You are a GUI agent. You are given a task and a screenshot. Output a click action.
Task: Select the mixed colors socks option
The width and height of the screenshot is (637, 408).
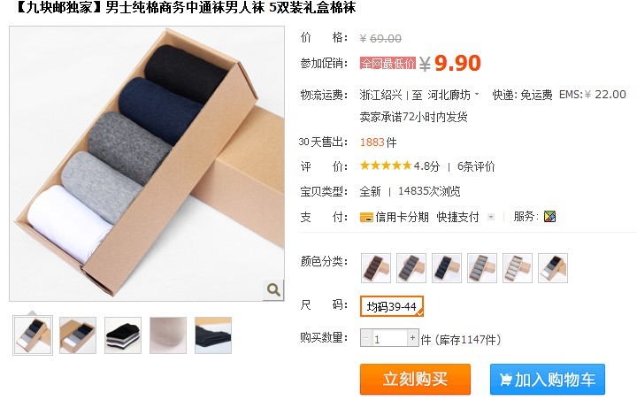552,268
